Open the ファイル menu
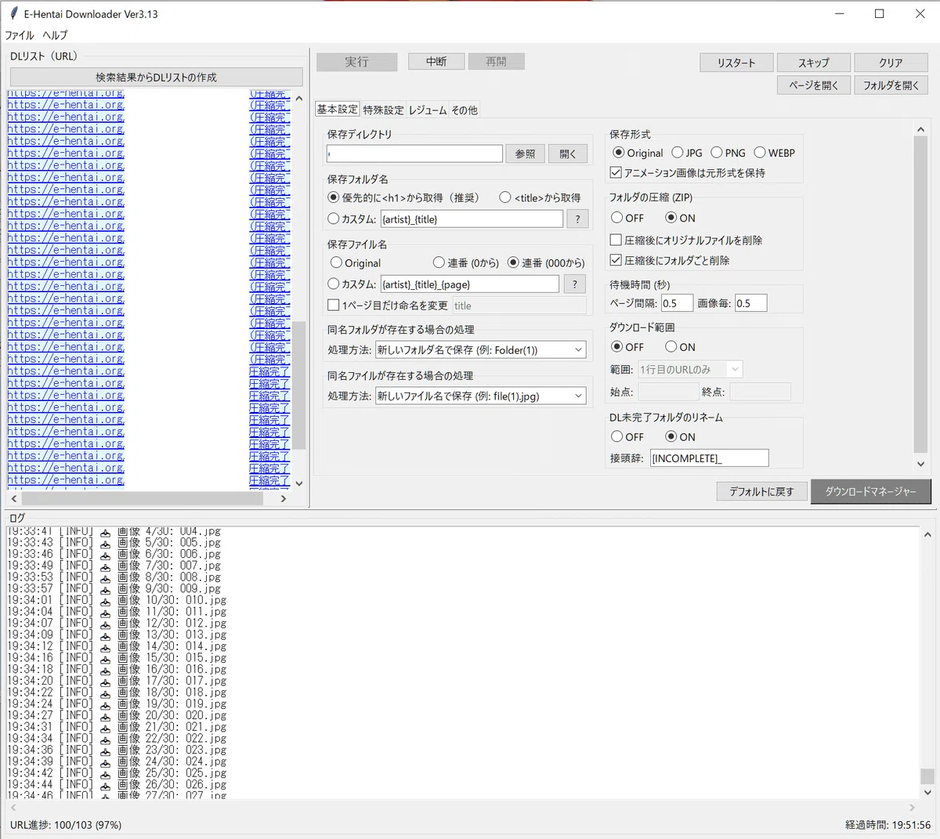 [20, 35]
